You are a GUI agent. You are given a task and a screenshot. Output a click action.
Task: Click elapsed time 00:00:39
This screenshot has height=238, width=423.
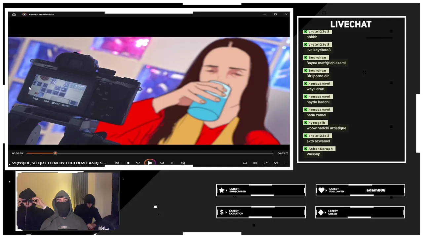click(x=18, y=153)
